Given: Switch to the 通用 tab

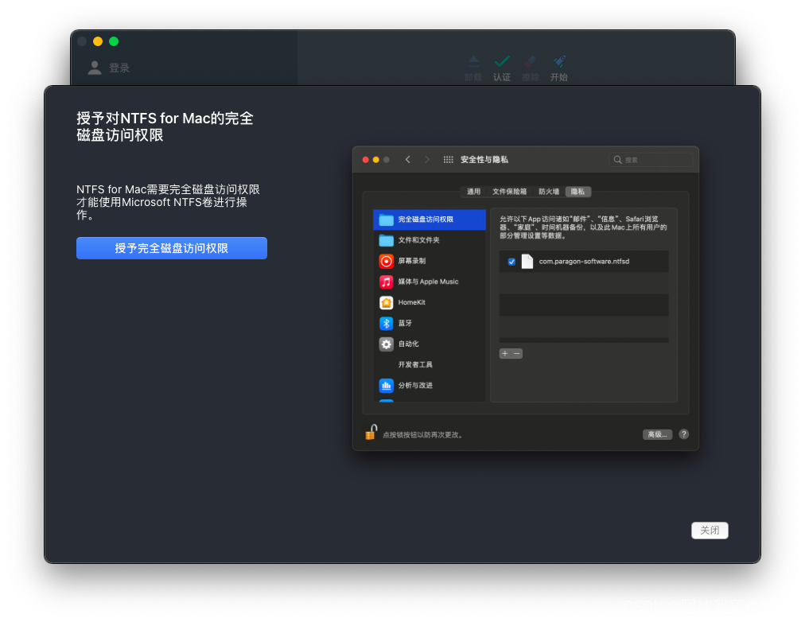Looking at the screenshot, I should click(473, 192).
